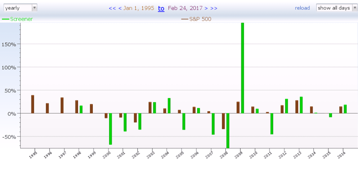Click the brown 1995 S&P 500 bar

click(x=33, y=104)
